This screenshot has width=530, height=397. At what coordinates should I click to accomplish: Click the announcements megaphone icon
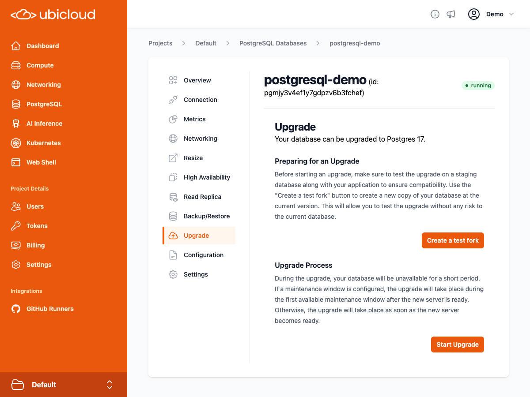point(451,14)
